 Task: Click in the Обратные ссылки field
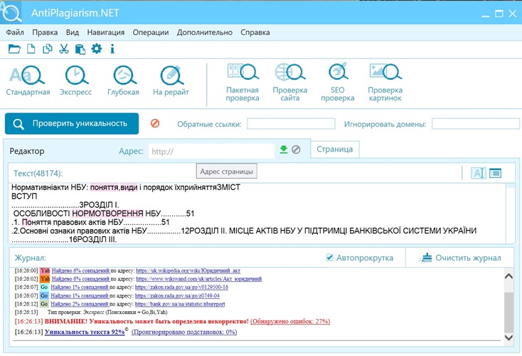pos(291,124)
